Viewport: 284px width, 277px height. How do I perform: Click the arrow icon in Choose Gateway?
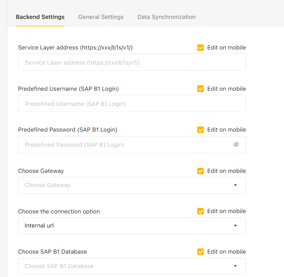235,185
